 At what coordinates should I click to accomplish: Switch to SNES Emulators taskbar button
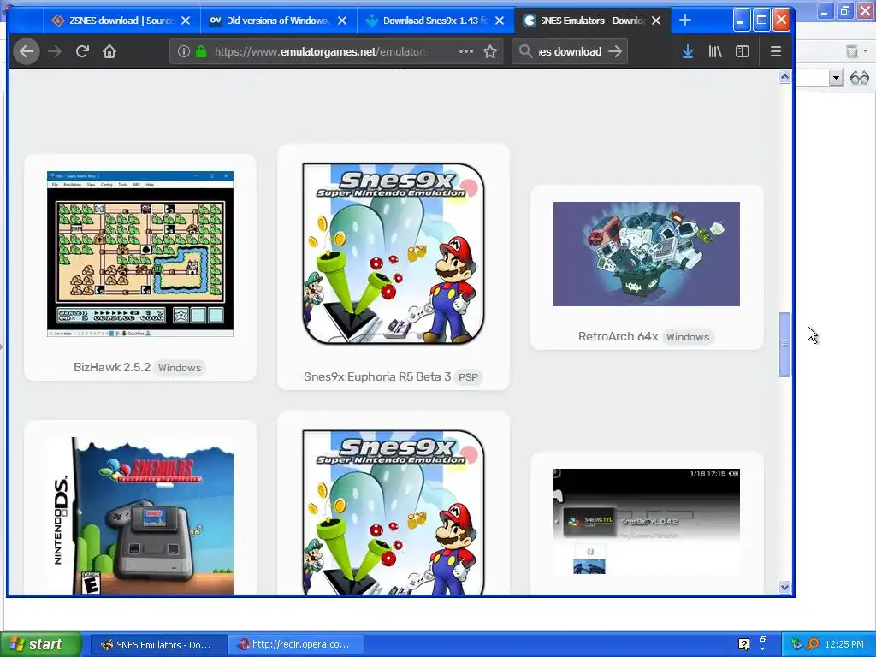click(x=157, y=645)
